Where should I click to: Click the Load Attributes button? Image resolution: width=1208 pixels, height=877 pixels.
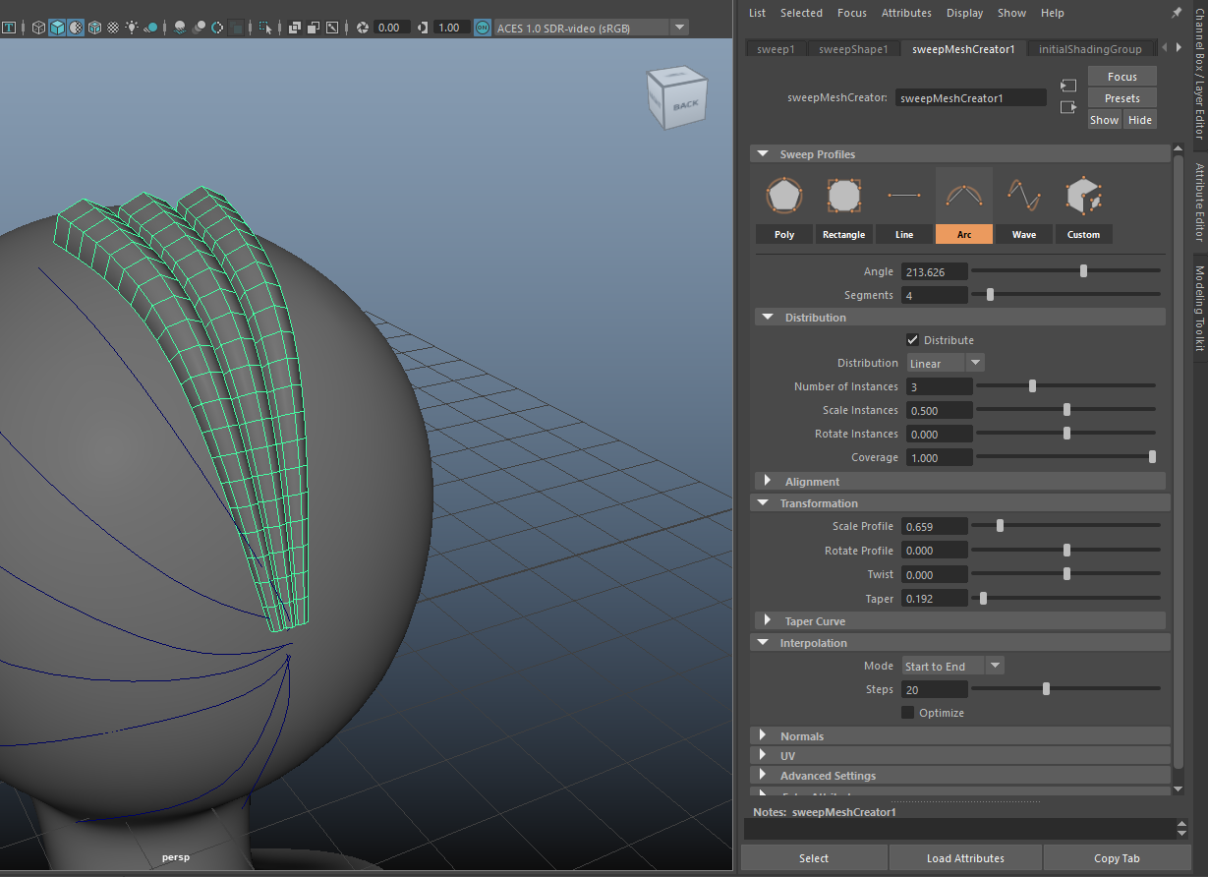965,858
